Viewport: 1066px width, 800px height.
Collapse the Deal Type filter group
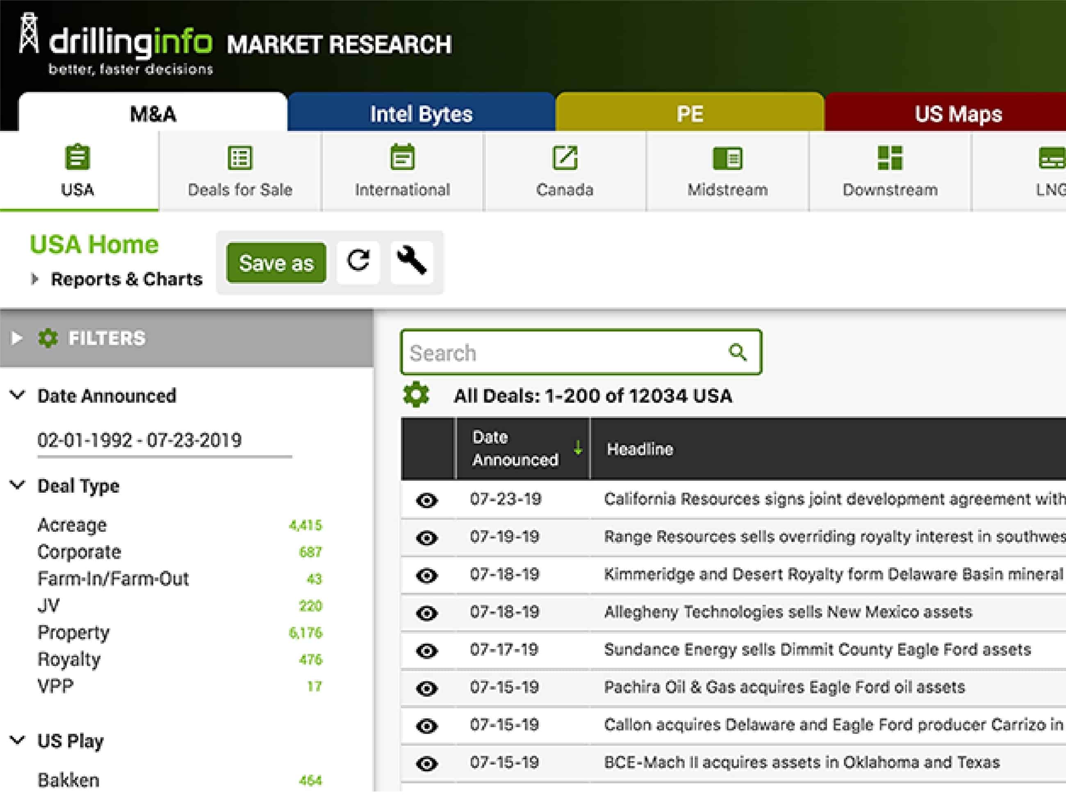click(17, 485)
